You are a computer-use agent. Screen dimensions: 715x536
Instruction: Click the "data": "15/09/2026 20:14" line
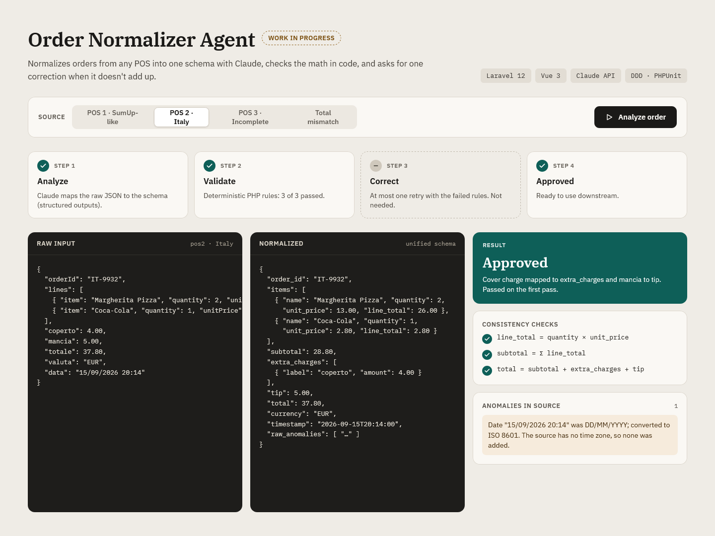95,373
